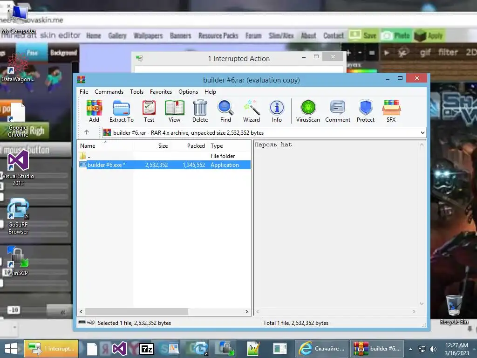Open Visual Studio taskbar icon

[x=120, y=349]
